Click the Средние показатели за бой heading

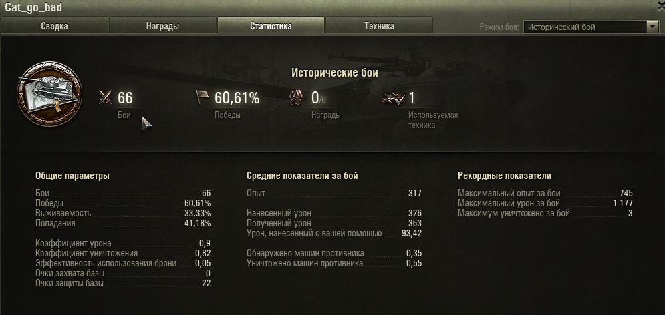pos(302,176)
